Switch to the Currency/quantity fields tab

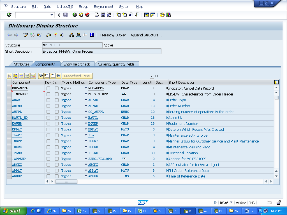(116, 64)
